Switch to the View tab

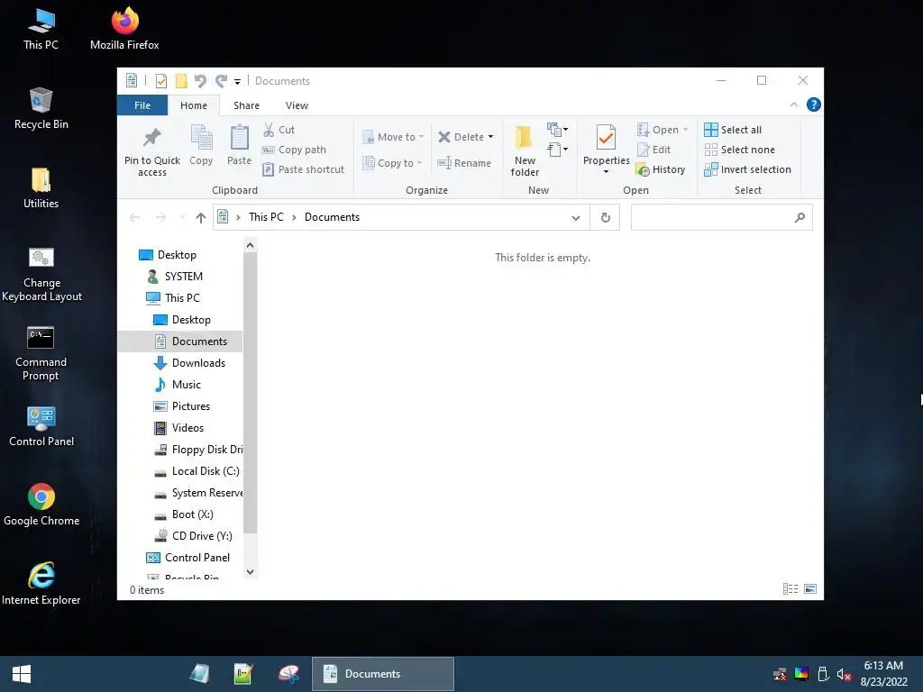297,105
